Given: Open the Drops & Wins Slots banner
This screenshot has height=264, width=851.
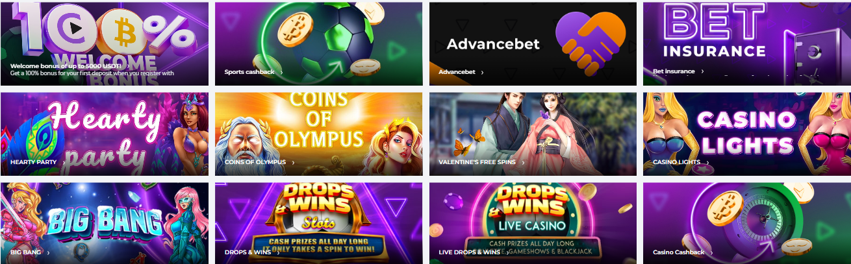Looking at the screenshot, I should [318, 223].
